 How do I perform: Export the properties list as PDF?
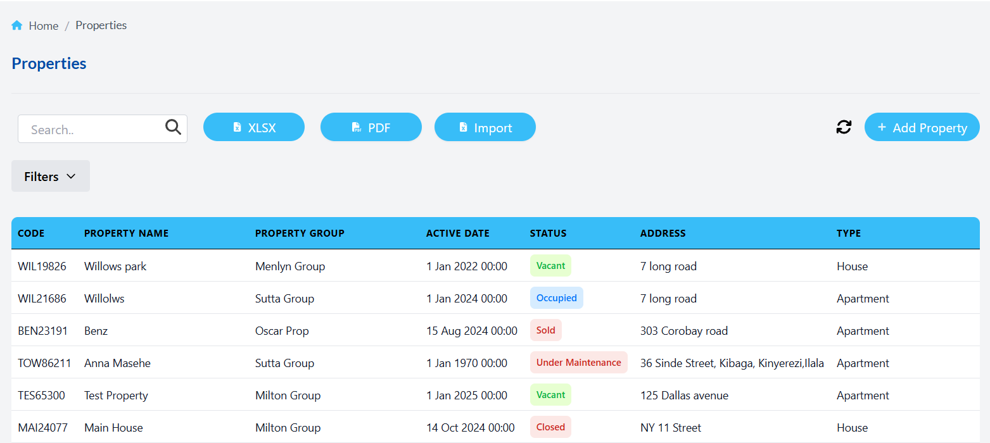pyautogui.click(x=371, y=127)
